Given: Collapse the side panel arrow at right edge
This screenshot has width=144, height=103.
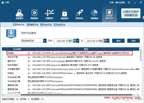Looking at the screenshot, I should tap(143, 18).
